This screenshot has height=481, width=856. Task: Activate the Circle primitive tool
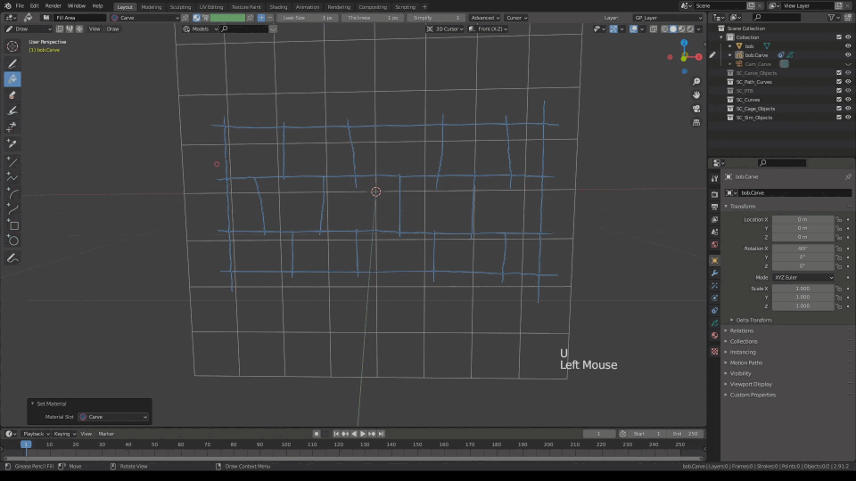[x=12, y=240]
